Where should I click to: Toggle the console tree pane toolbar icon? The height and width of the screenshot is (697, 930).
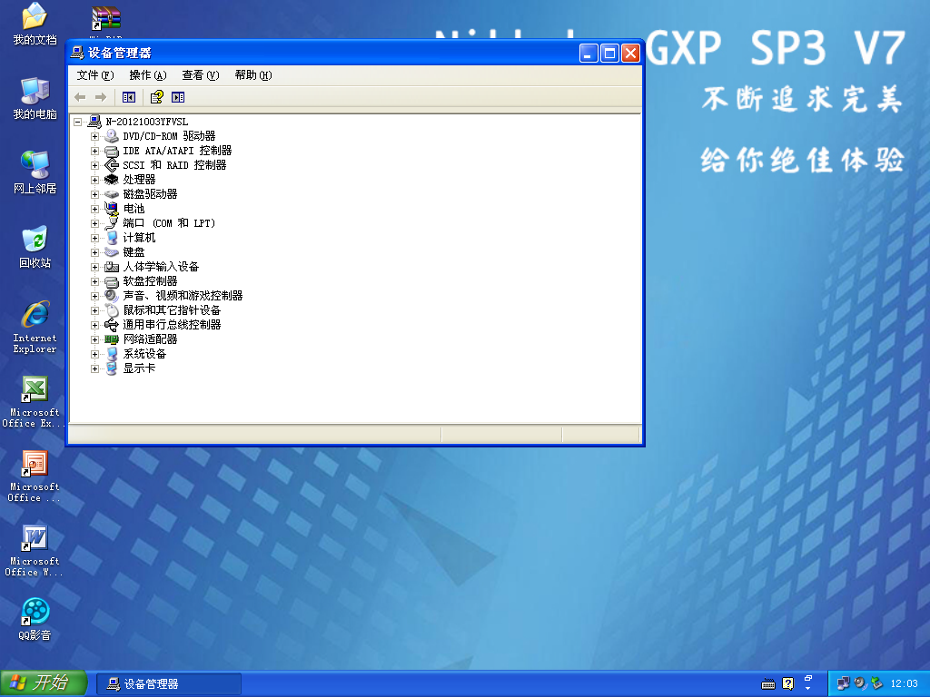[129, 97]
